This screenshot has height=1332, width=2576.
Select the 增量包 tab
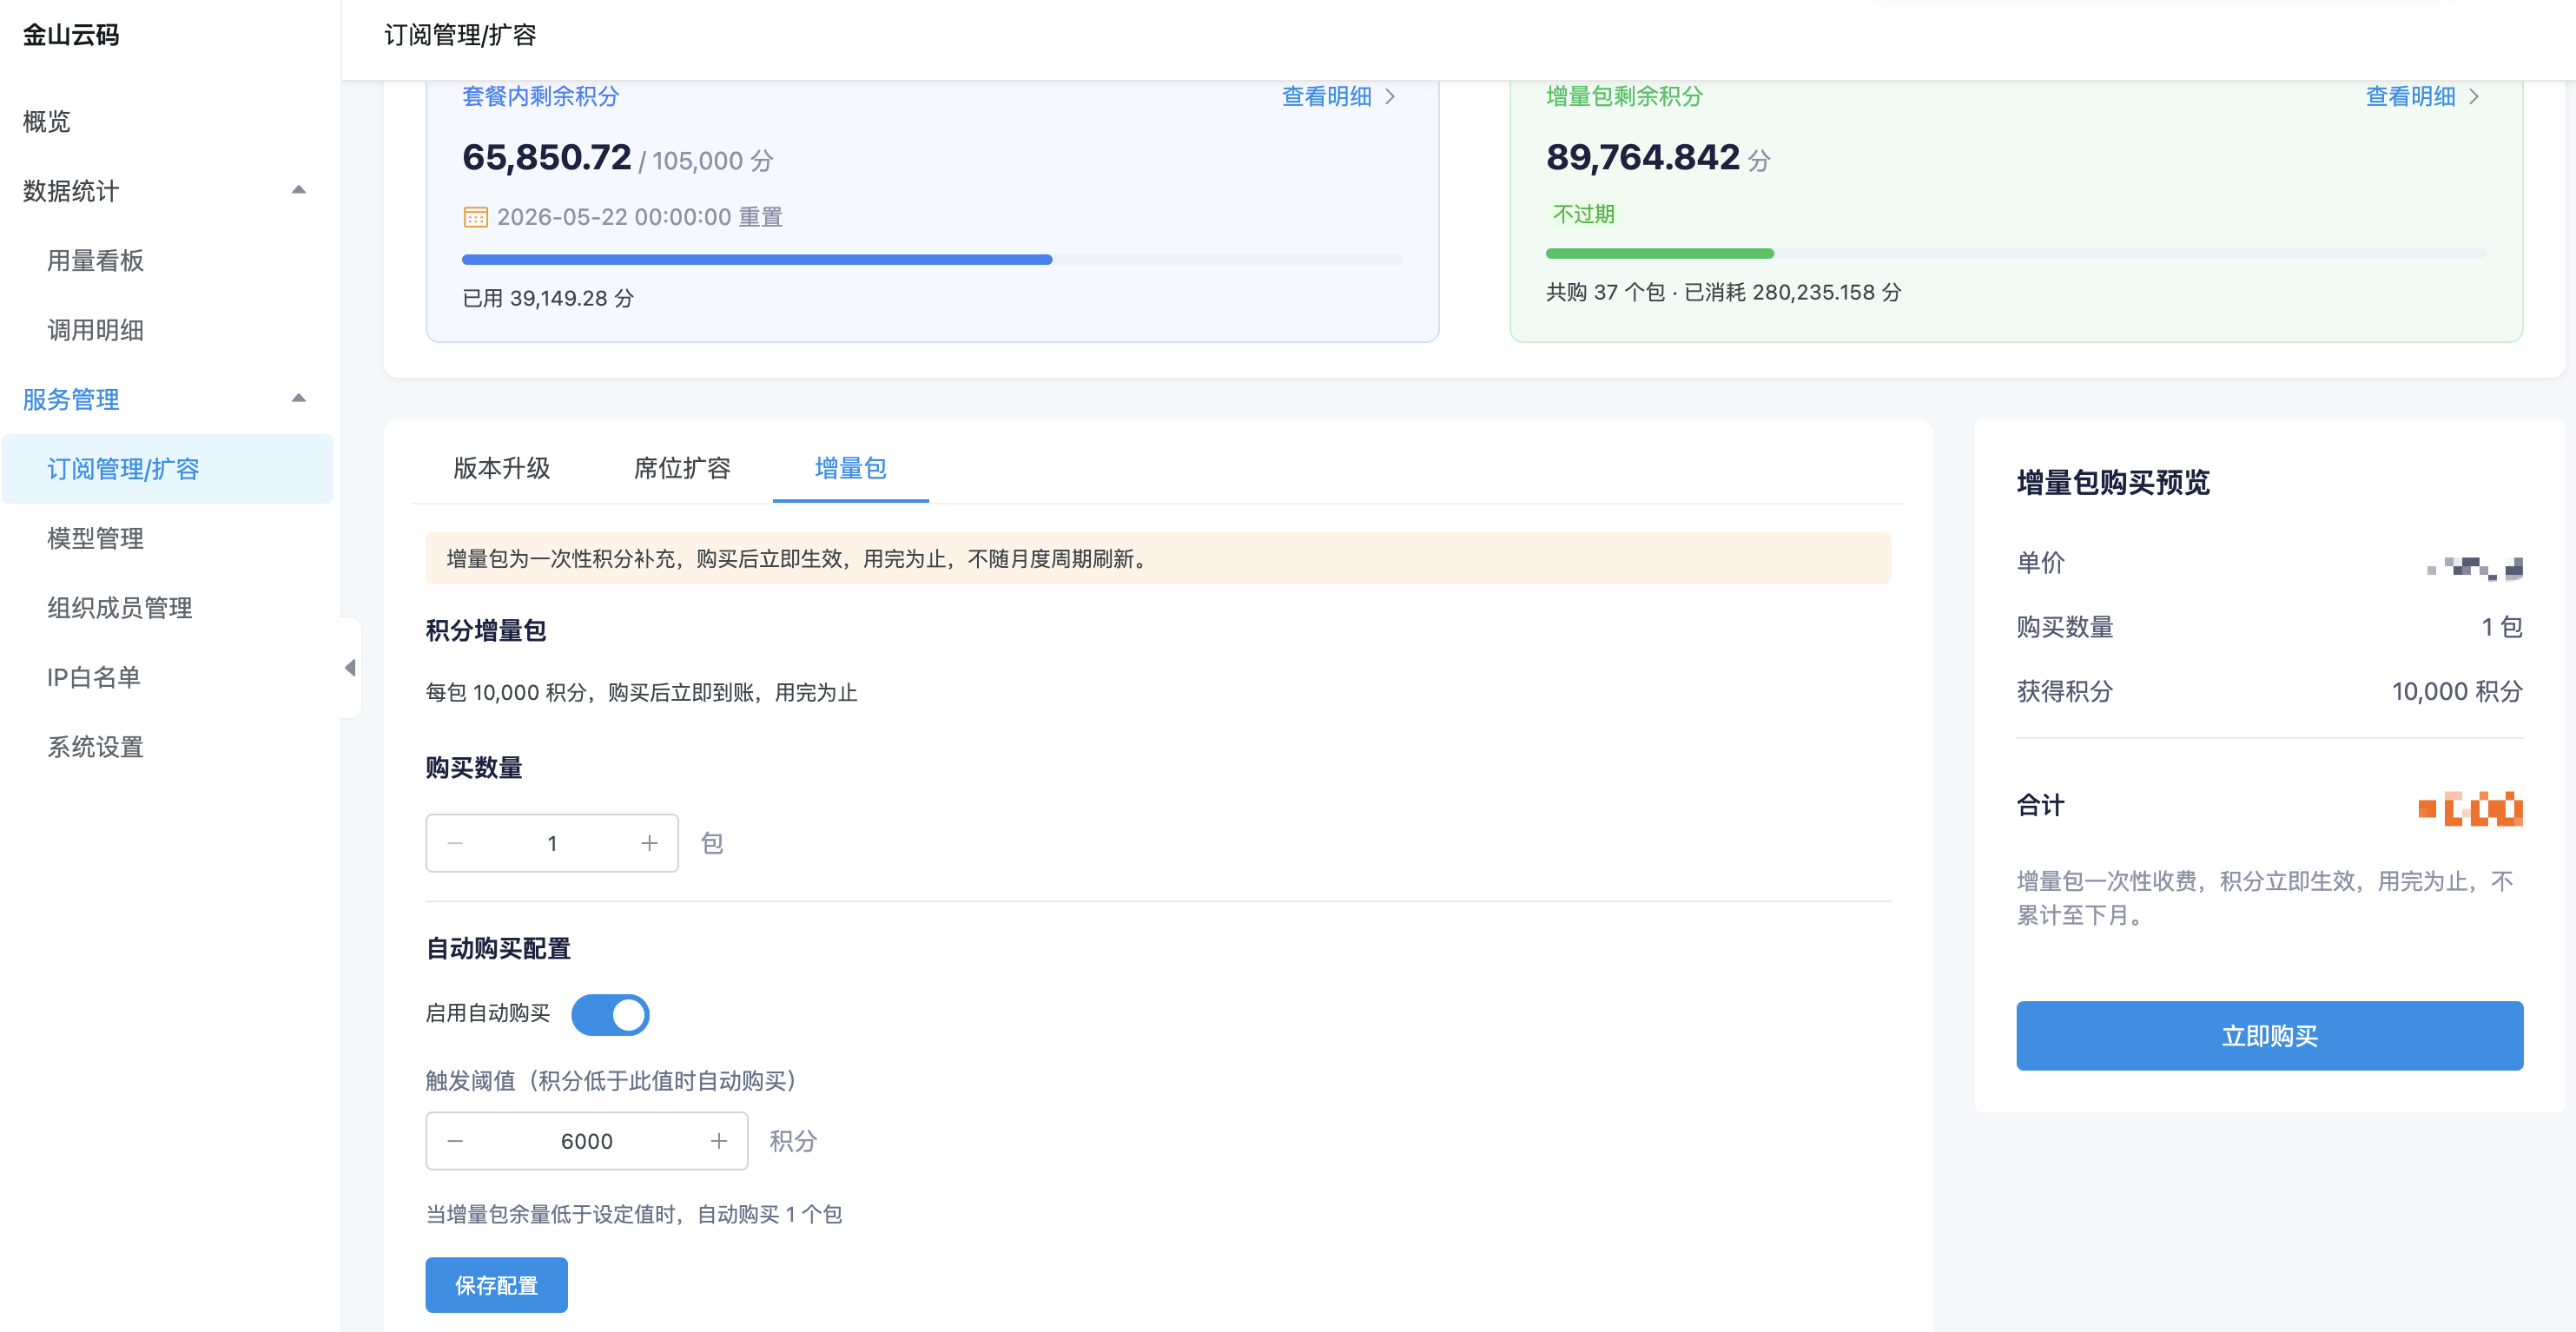850,467
